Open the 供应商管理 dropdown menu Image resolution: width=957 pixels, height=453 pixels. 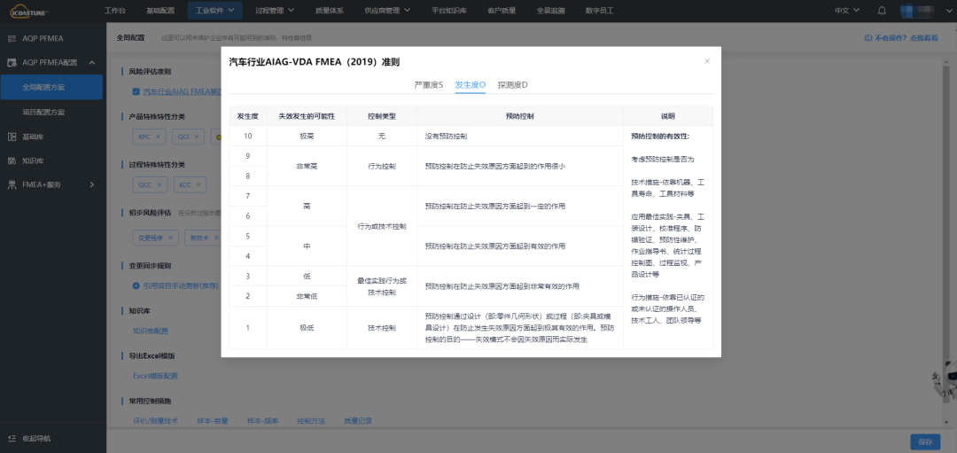(x=387, y=11)
